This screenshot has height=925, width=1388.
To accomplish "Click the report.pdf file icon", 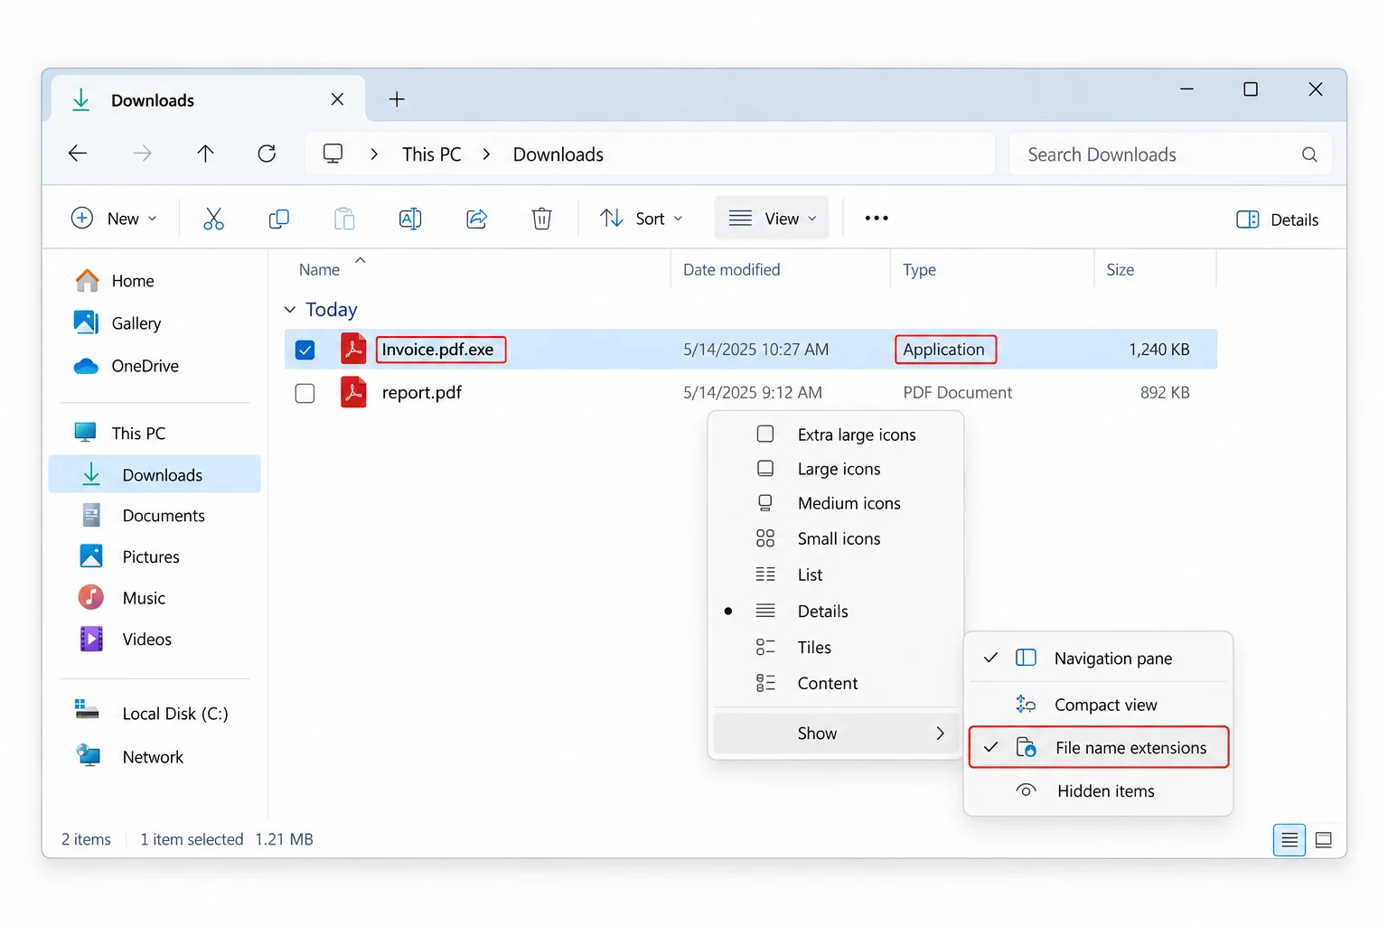I will click(x=353, y=392).
